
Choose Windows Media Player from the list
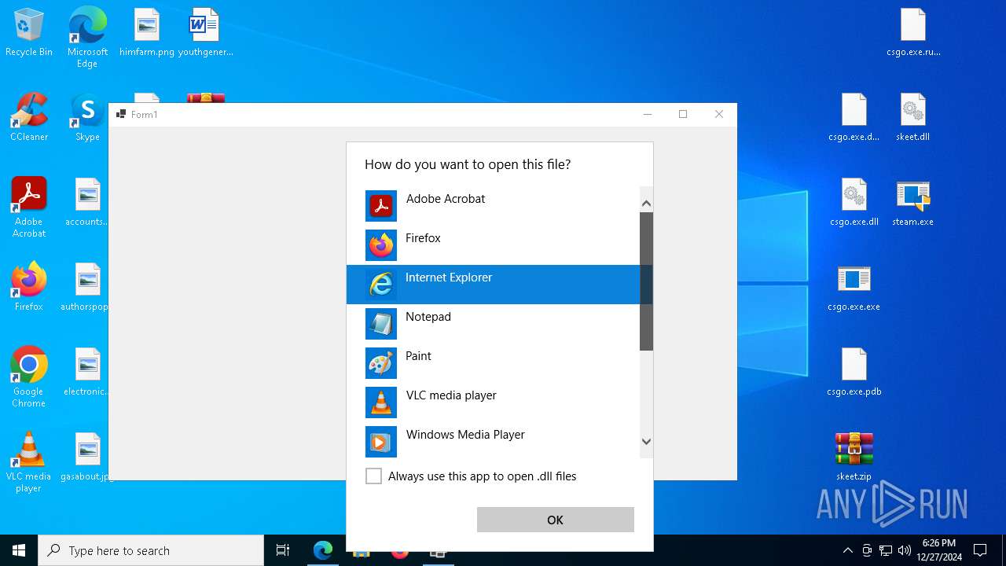tap(494, 440)
